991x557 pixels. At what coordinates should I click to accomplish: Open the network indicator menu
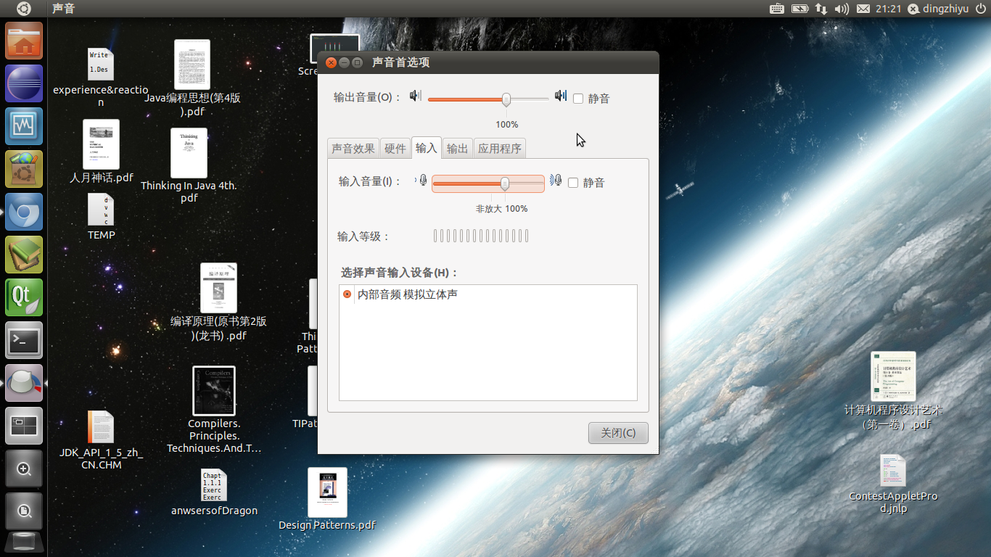(821, 9)
